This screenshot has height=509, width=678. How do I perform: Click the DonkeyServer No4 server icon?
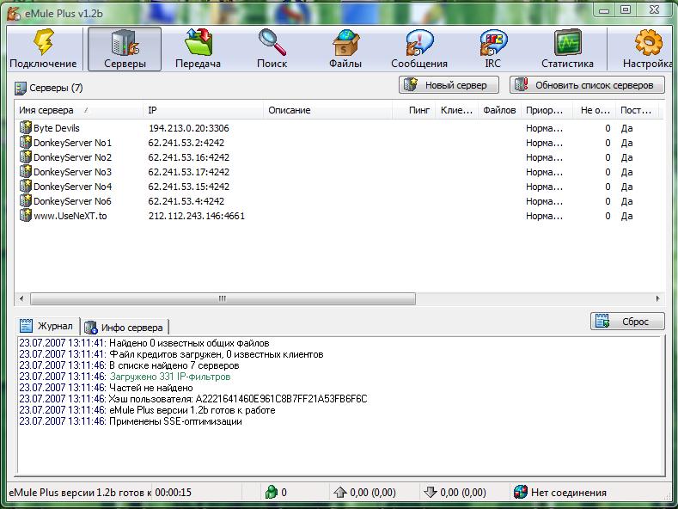click(26, 186)
